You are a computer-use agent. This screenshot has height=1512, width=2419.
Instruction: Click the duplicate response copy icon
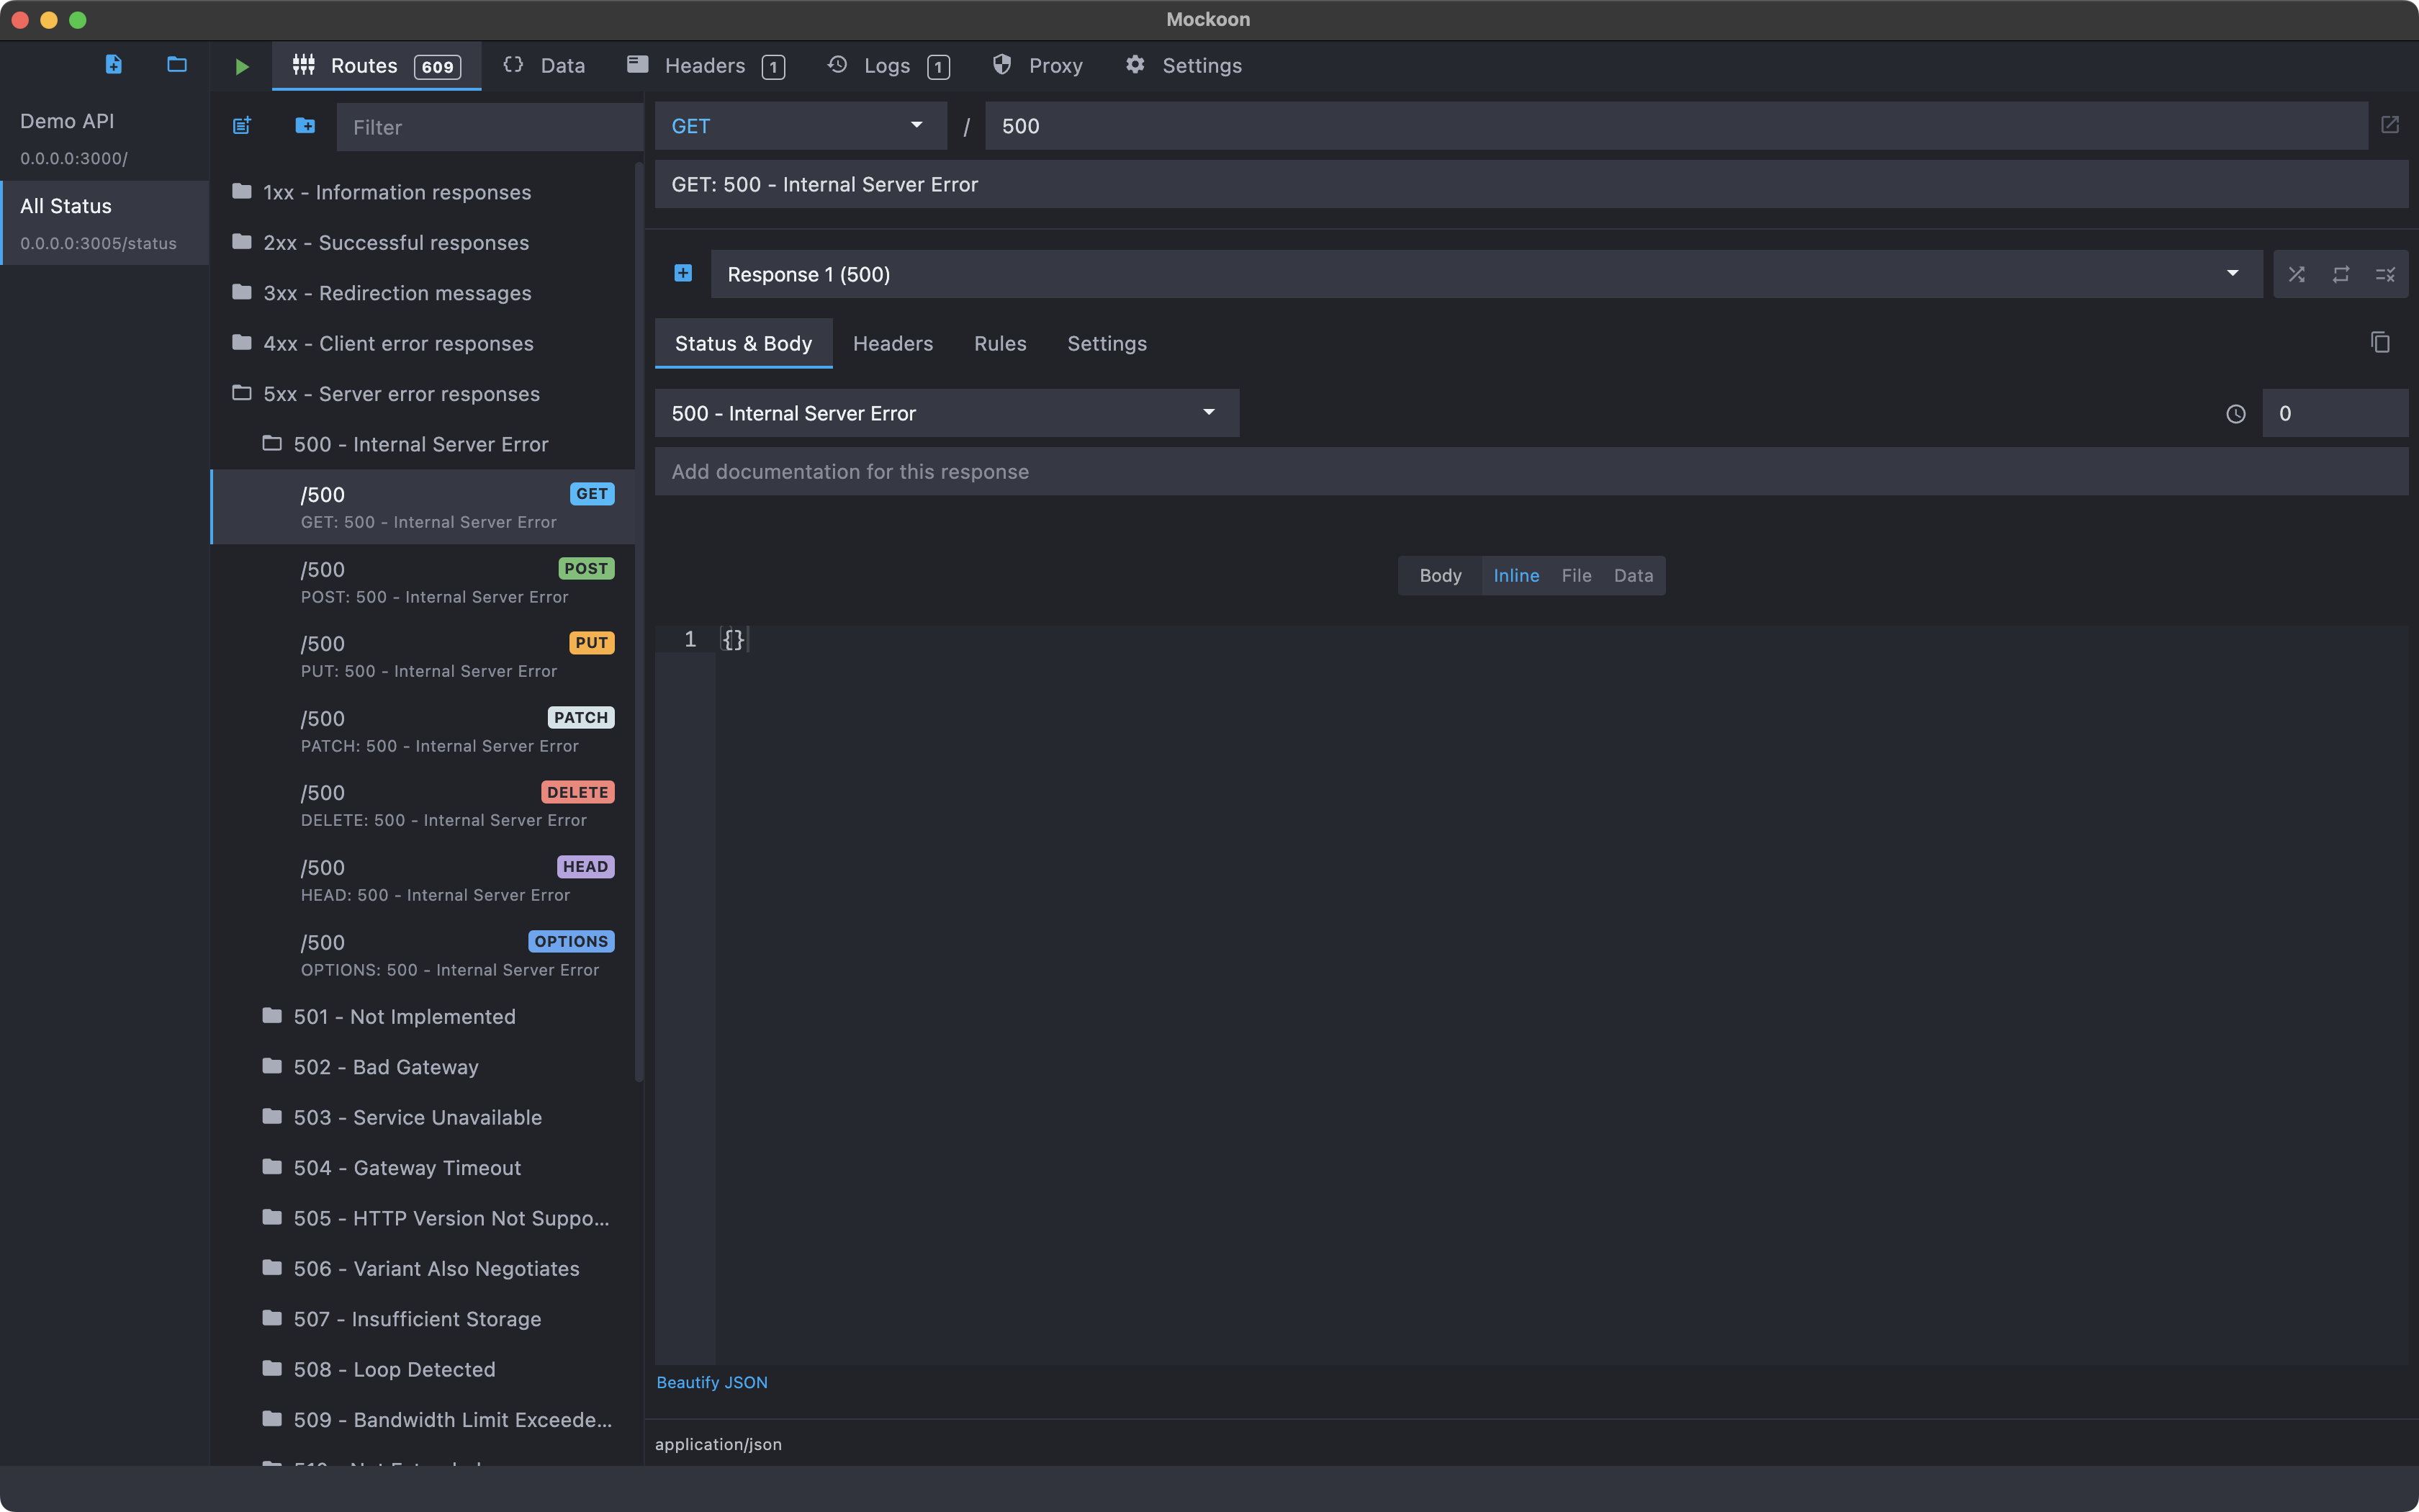coord(2380,342)
